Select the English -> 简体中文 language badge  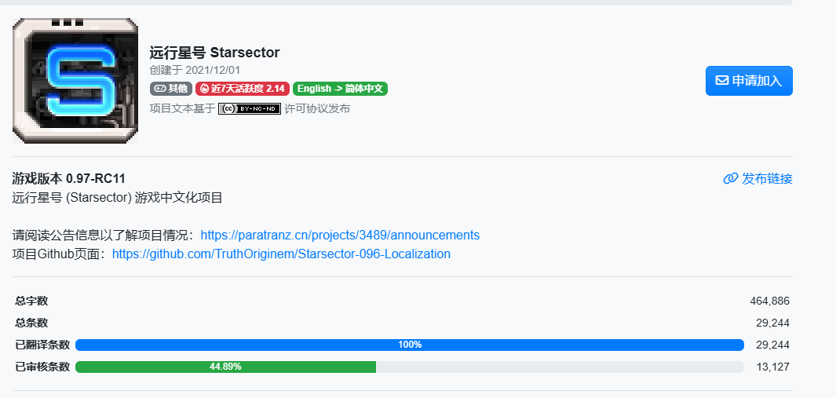340,89
